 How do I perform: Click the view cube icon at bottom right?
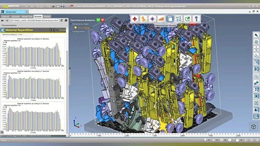point(253,127)
